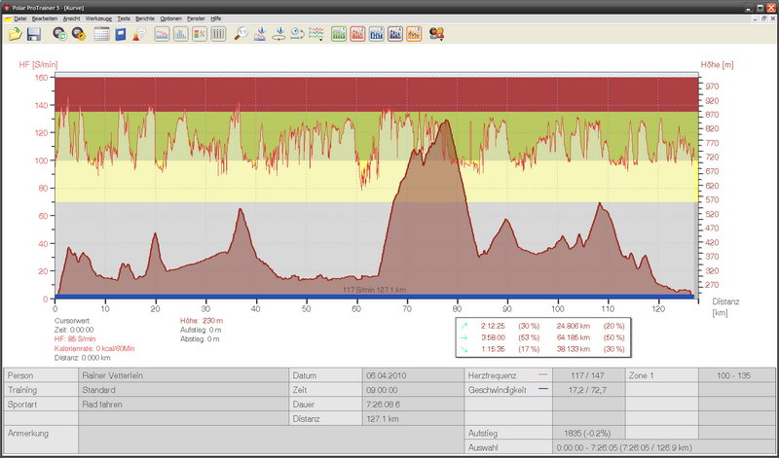The width and height of the screenshot is (779, 458).
Task: Click the save floppy disk icon
Action: coord(34,34)
